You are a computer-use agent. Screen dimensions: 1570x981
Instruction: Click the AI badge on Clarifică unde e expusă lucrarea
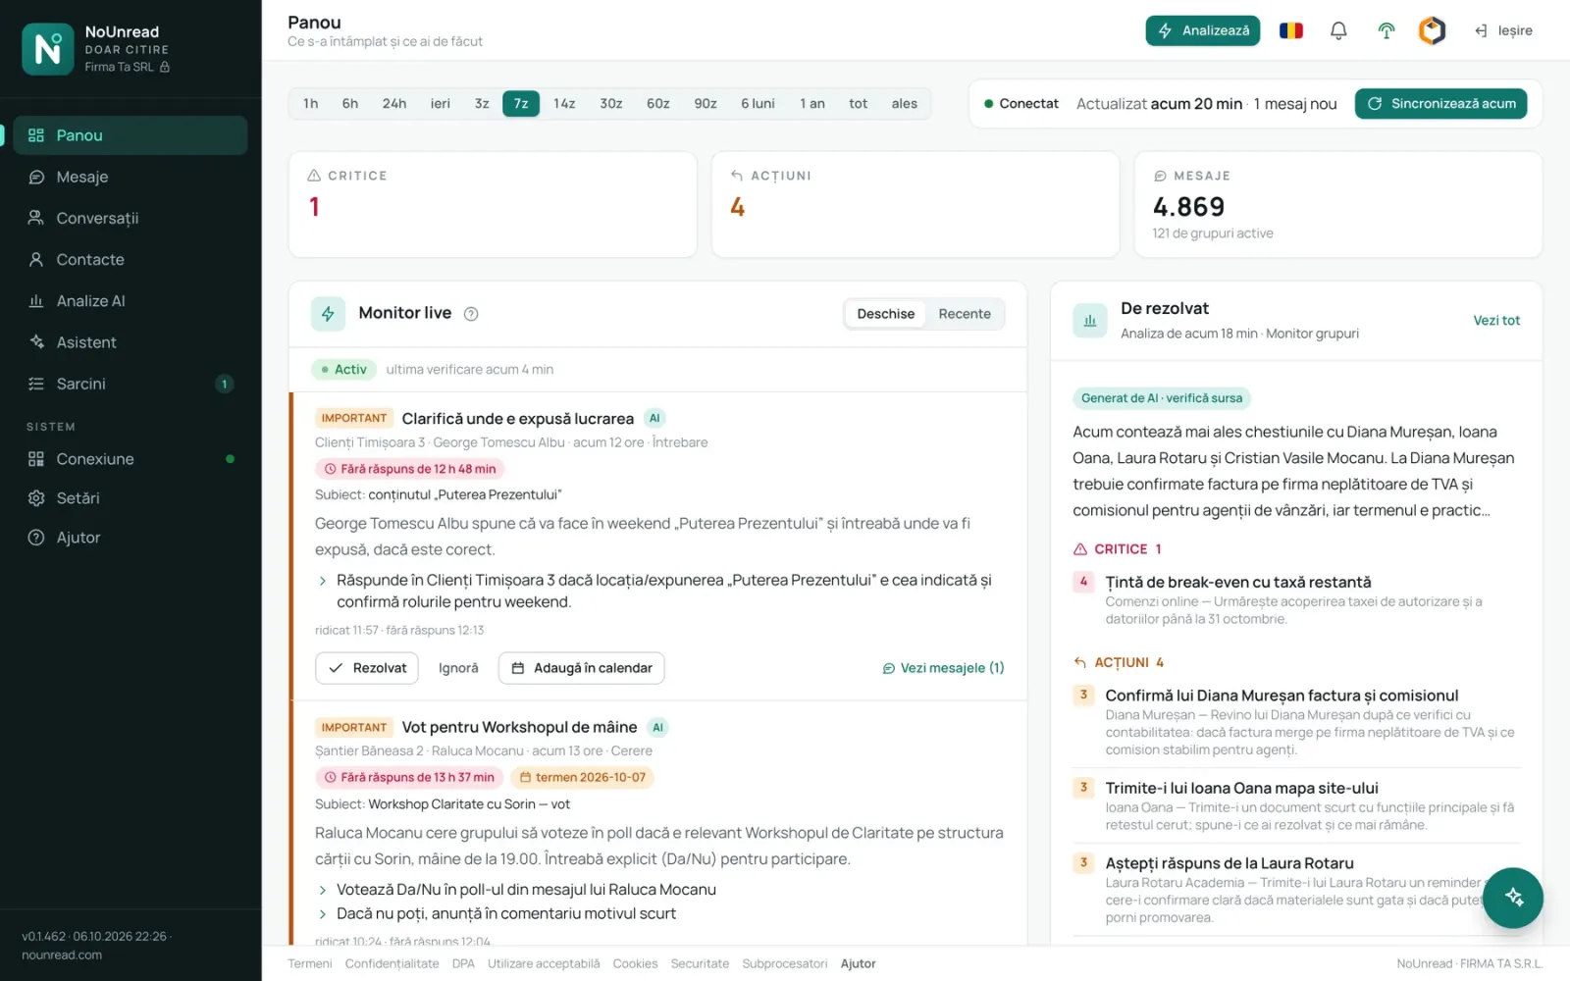[x=654, y=419]
